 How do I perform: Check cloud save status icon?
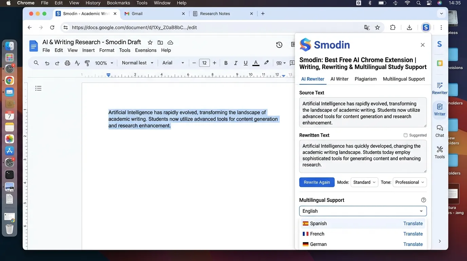tap(170, 42)
